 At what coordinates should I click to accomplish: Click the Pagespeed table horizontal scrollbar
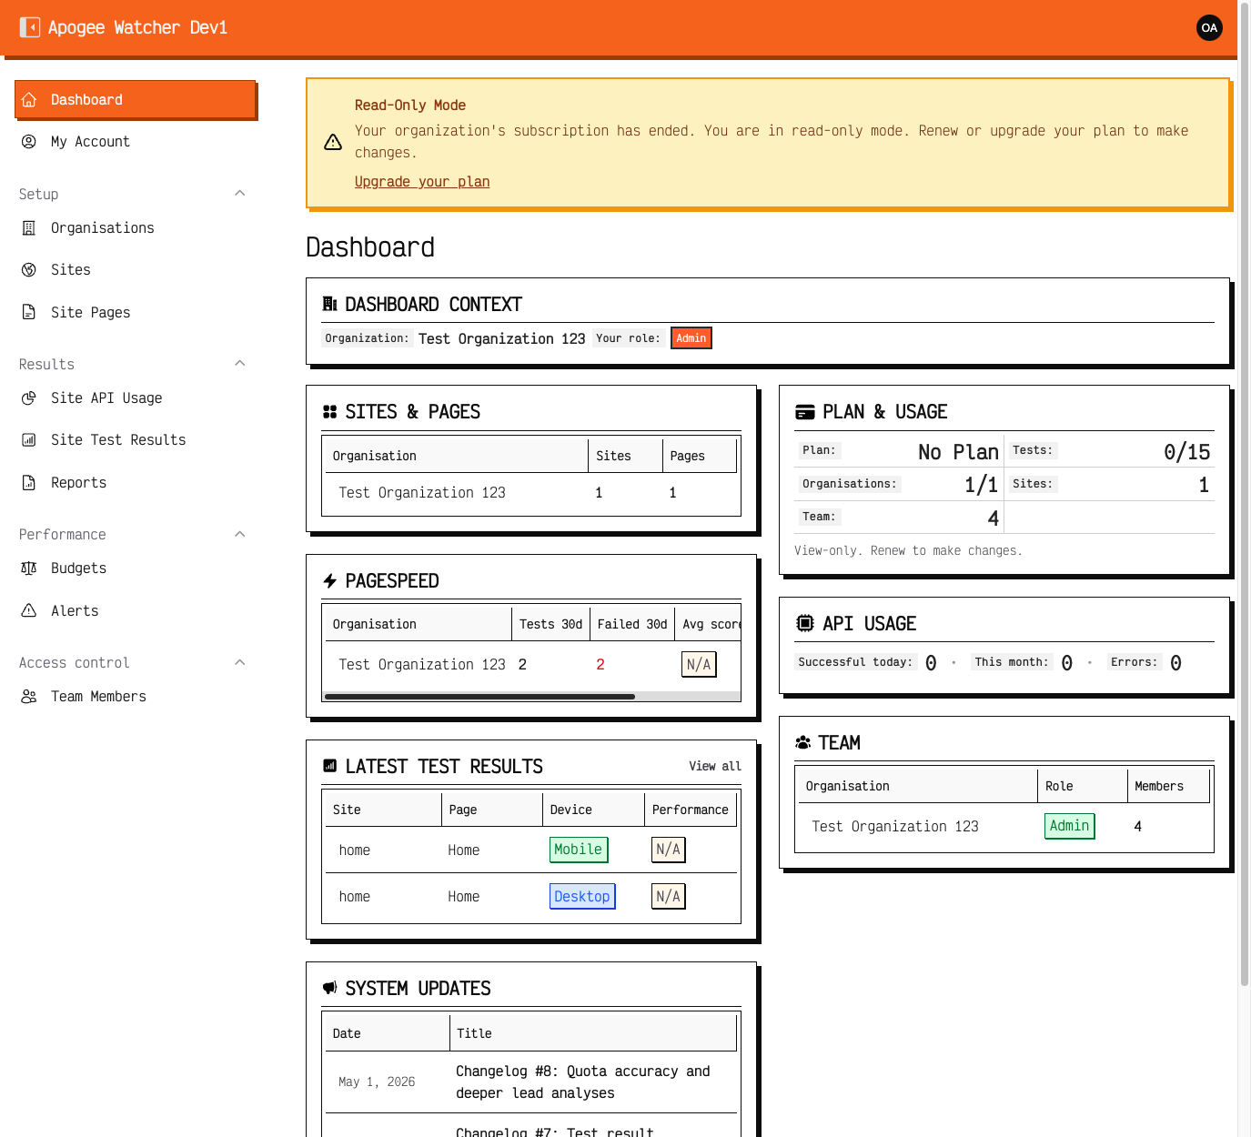pyautogui.click(x=479, y=697)
